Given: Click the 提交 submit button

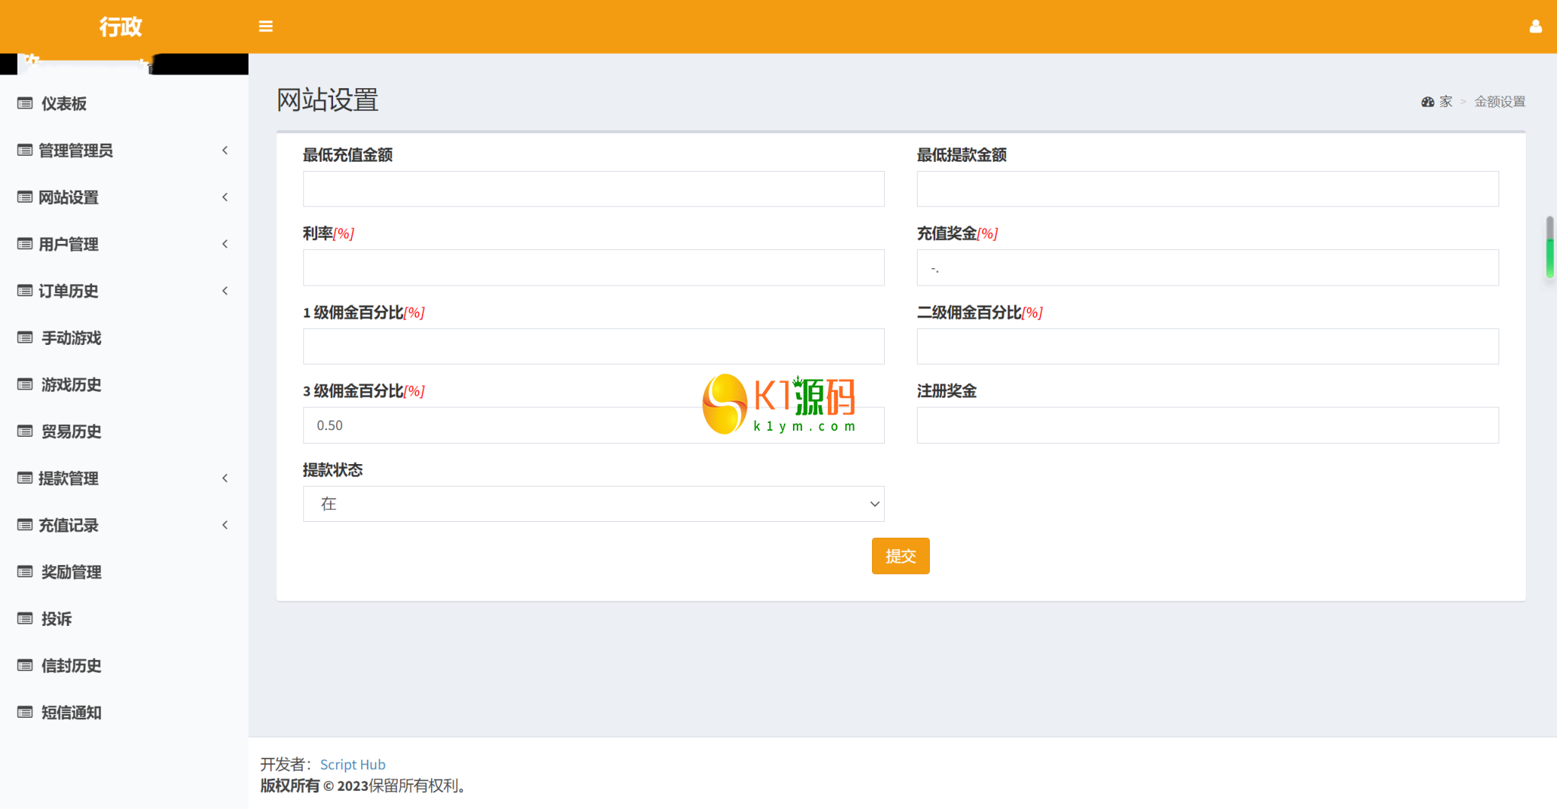Looking at the screenshot, I should [900, 556].
